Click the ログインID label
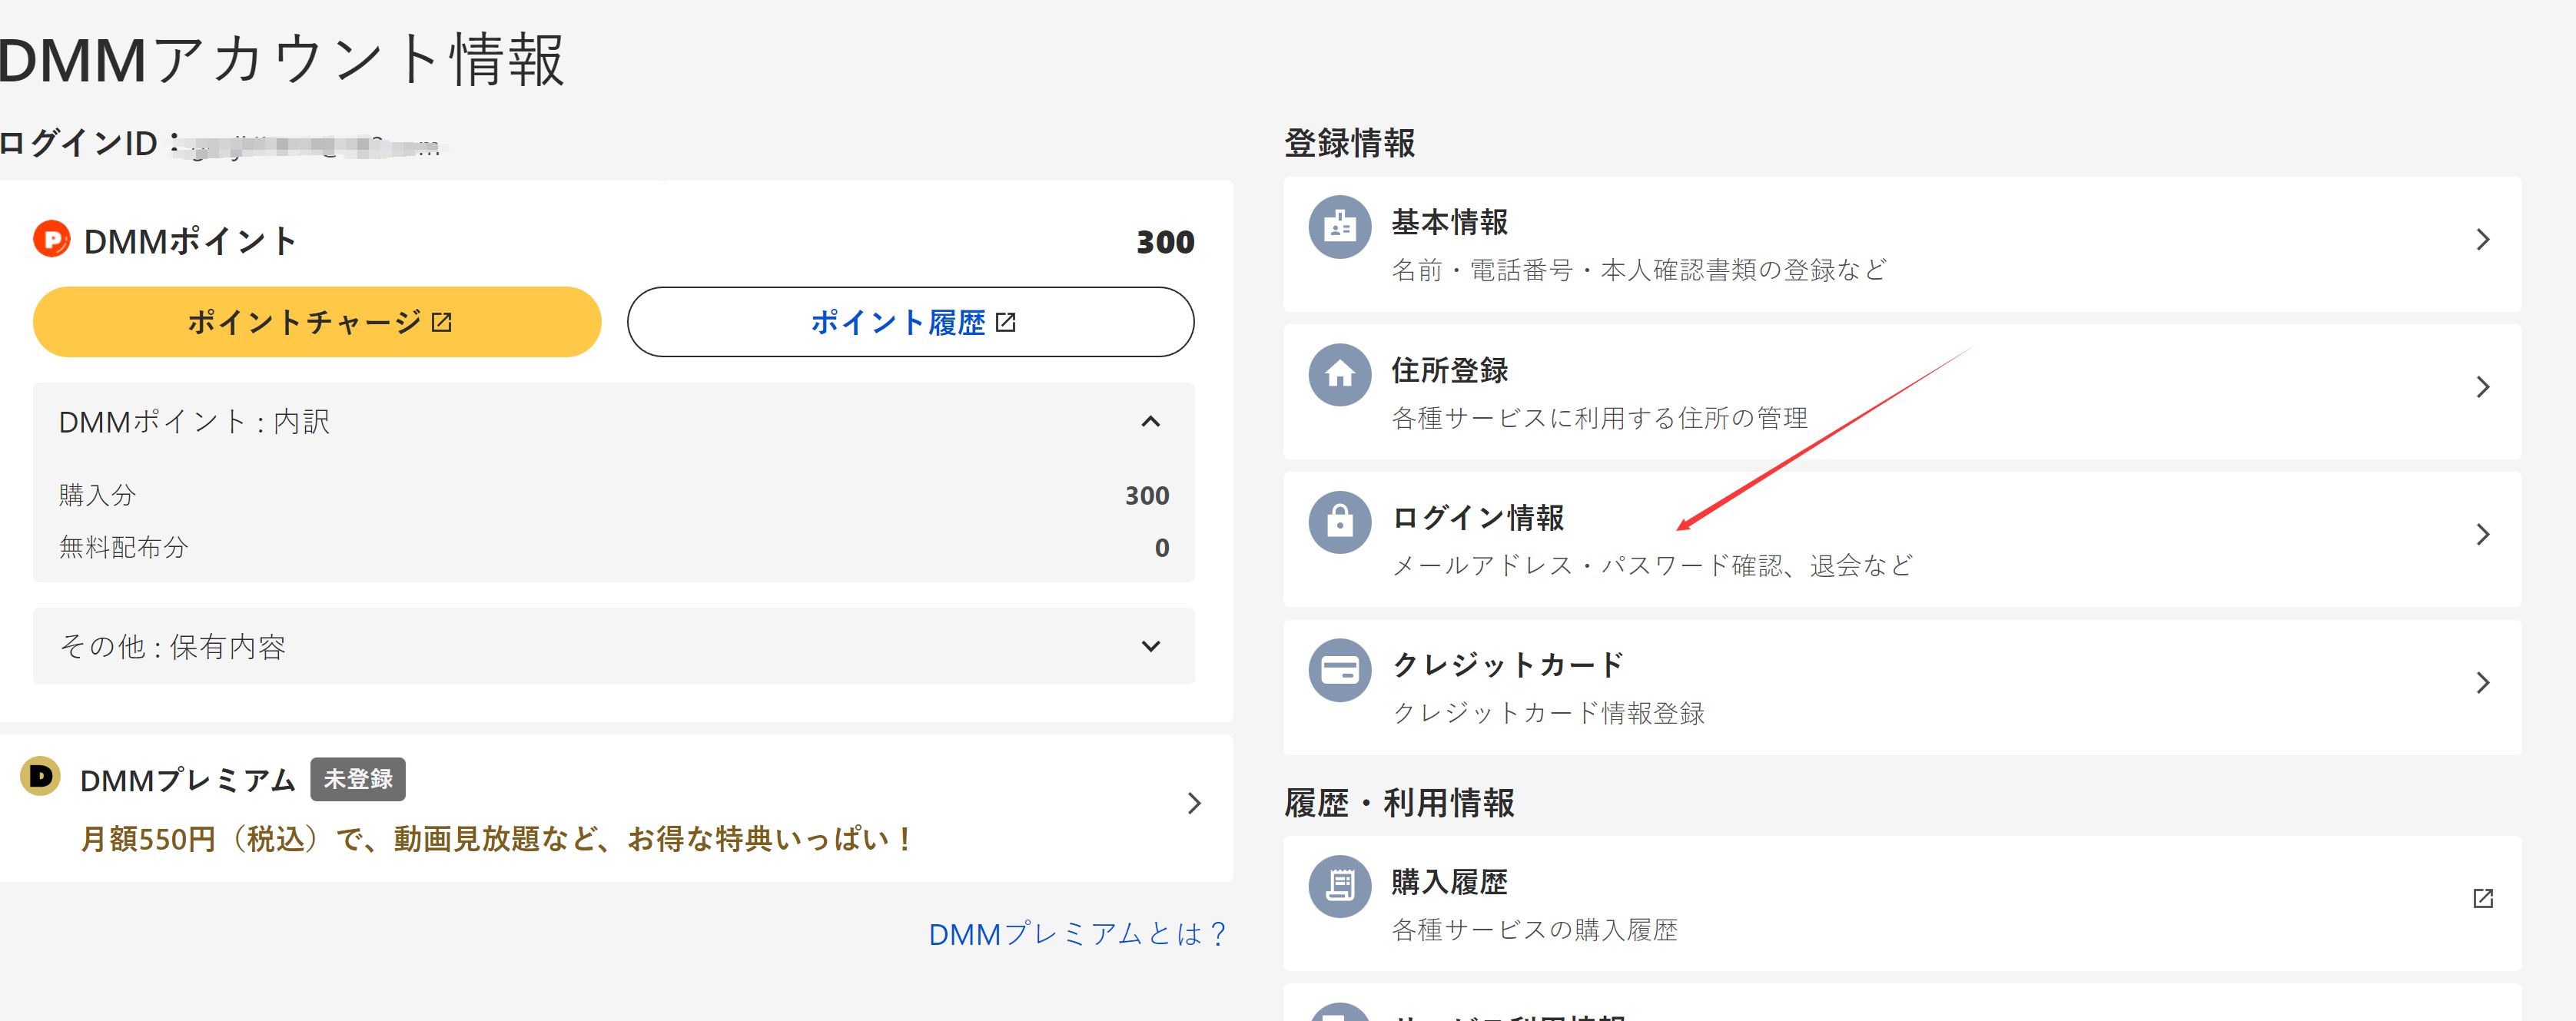The height and width of the screenshot is (1021, 2576). 88,143
